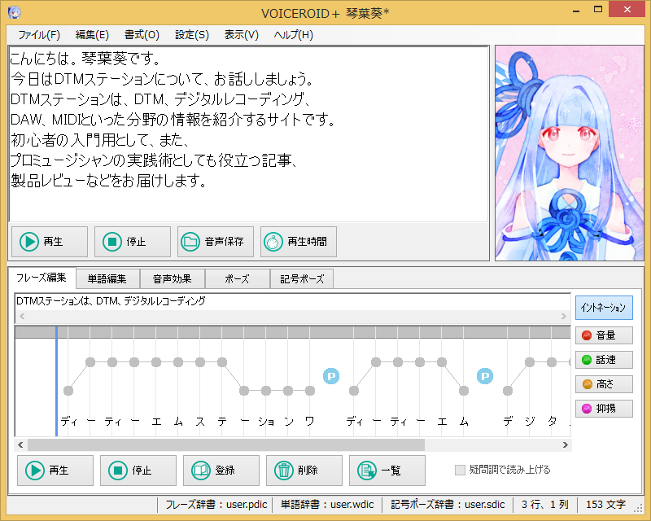Open the 設定(S) menu
The height and width of the screenshot is (521, 651).
[192, 35]
